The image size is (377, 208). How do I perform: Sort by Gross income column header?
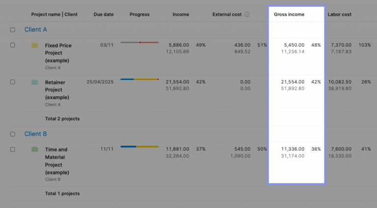tap(289, 15)
